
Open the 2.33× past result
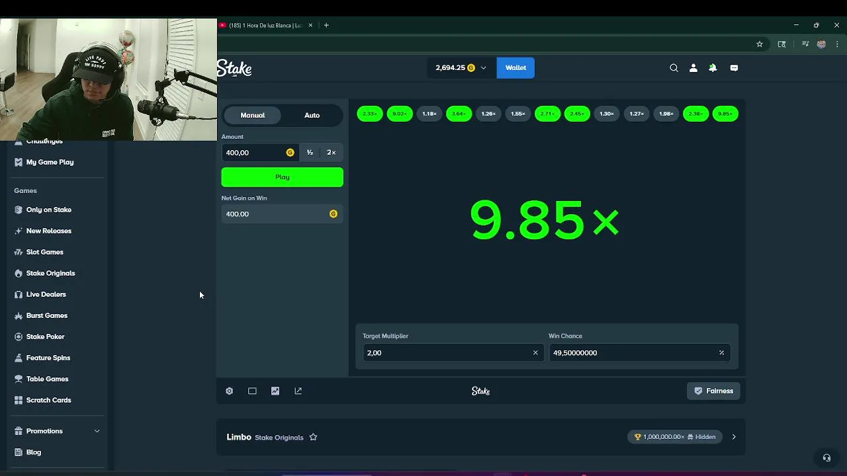370,114
